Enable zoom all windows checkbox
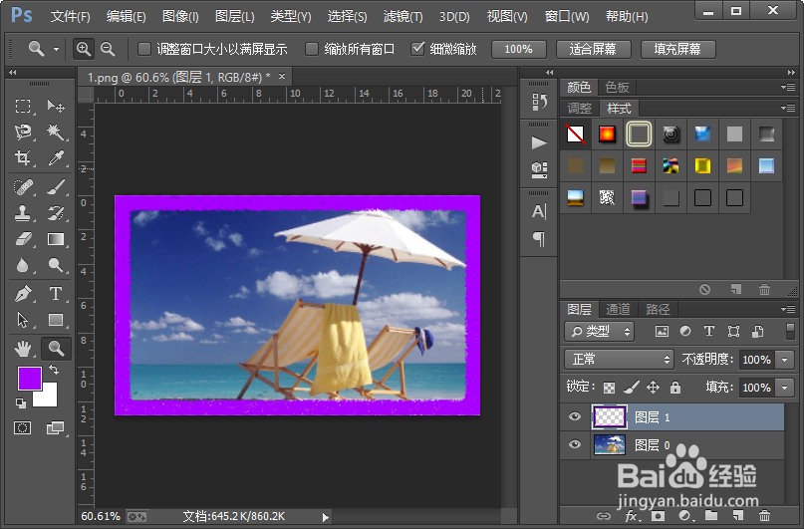Image resolution: width=804 pixels, height=529 pixels. (x=312, y=49)
